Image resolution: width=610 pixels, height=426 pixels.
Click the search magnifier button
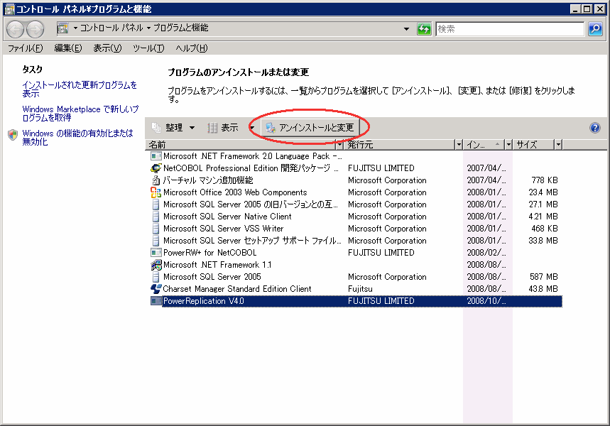pos(595,29)
